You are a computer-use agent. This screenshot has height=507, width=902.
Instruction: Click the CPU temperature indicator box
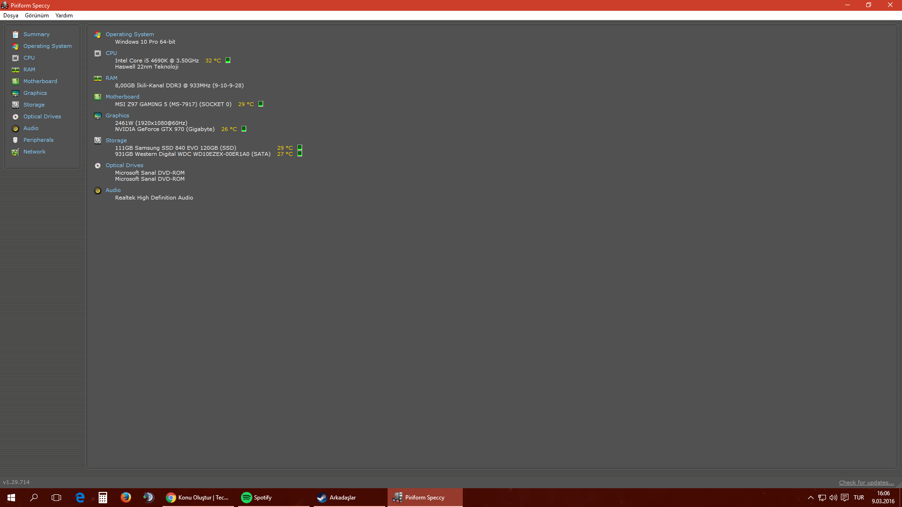click(228, 61)
